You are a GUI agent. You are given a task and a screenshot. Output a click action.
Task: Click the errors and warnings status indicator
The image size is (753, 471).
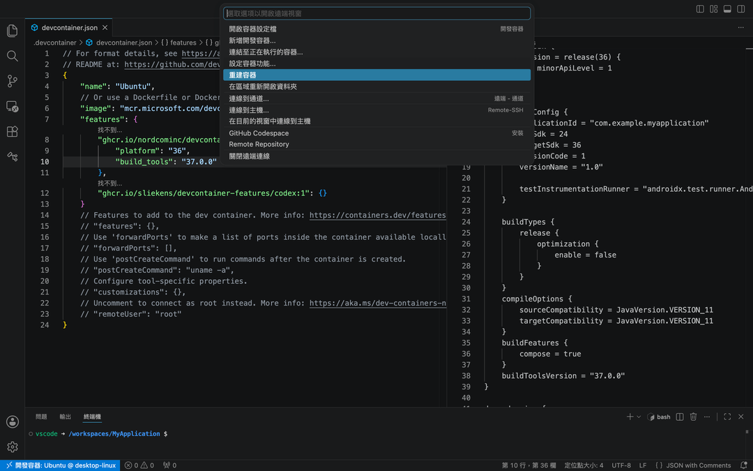(139, 465)
